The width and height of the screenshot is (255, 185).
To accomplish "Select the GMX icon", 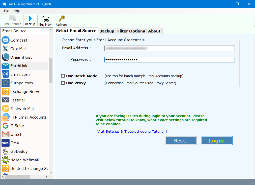I will 6,143.
